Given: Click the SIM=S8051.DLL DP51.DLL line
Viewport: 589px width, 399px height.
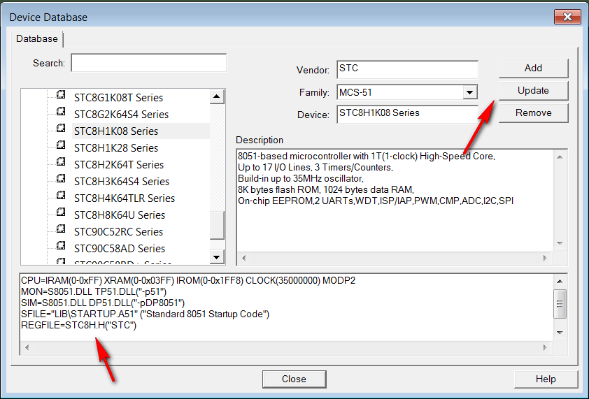Looking at the screenshot, I should (103, 303).
